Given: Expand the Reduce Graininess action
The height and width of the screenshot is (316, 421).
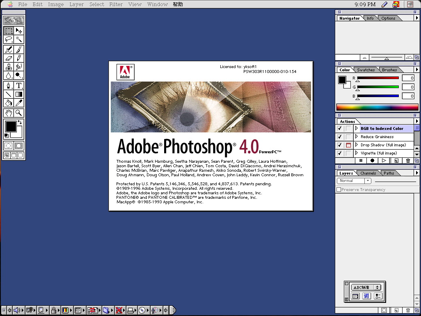Looking at the screenshot, I should point(357,136).
